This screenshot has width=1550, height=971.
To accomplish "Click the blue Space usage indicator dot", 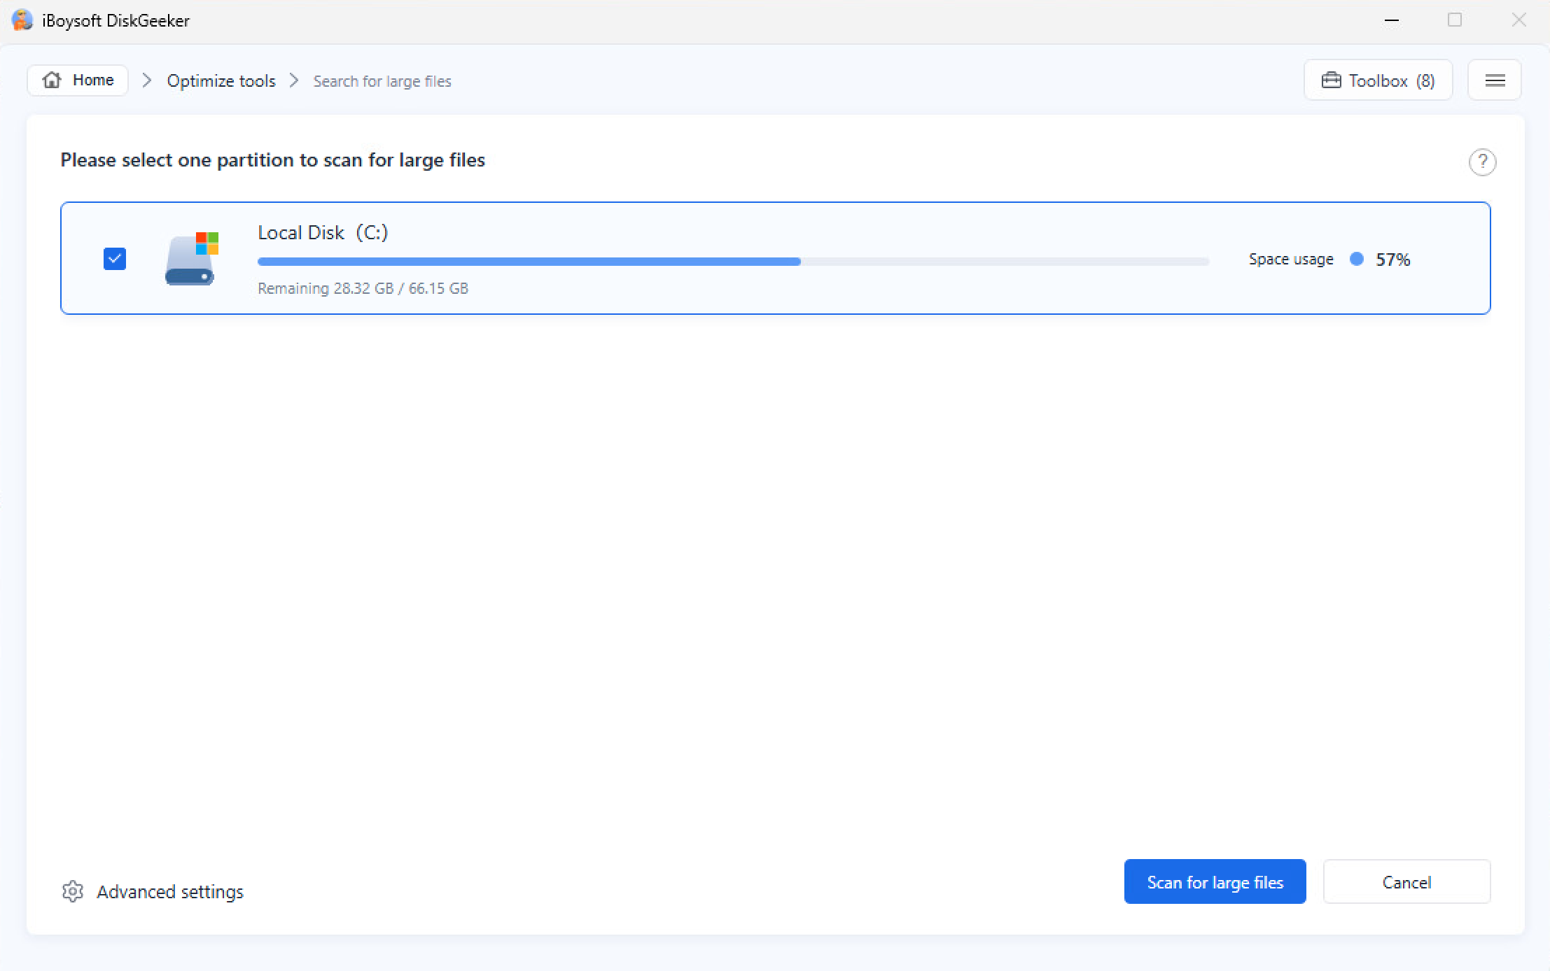I will click(x=1357, y=259).
